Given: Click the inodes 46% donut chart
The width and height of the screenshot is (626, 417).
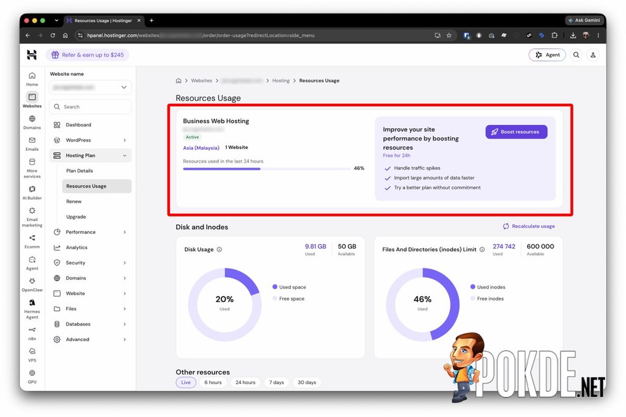Looking at the screenshot, I should (x=422, y=305).
